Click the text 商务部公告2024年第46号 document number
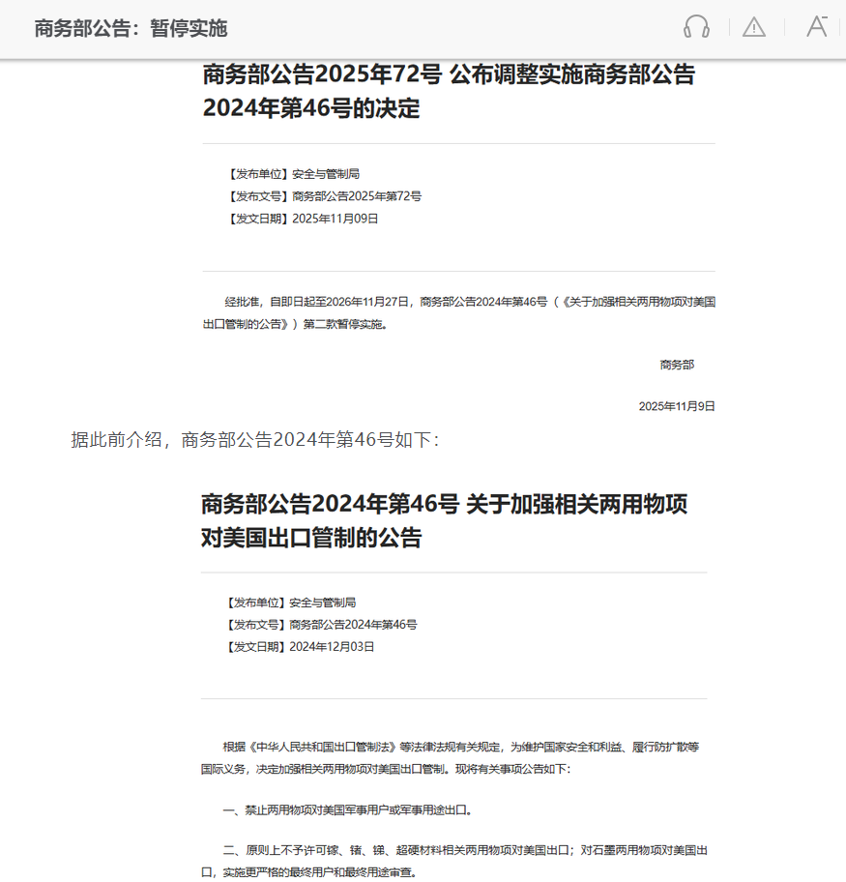The width and height of the screenshot is (846, 882). click(353, 625)
